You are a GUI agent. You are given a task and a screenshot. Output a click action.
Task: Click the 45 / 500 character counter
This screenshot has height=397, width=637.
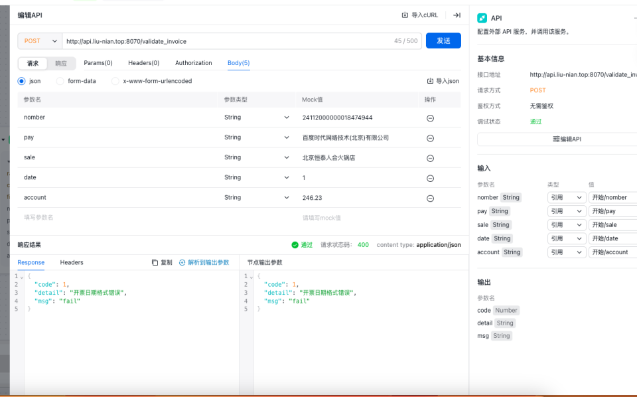click(405, 41)
